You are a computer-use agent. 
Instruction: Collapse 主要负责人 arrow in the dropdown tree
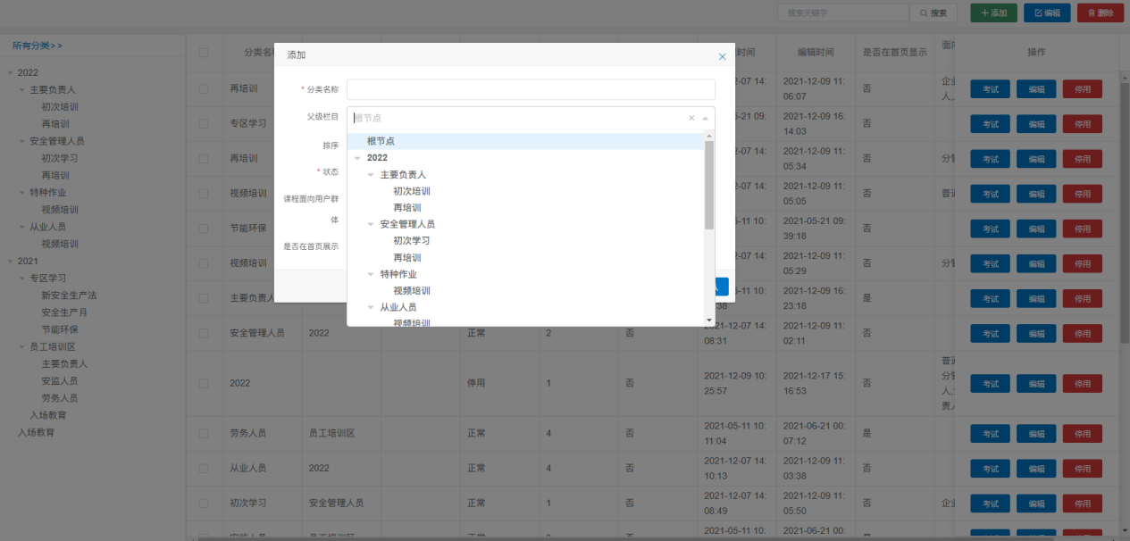372,175
